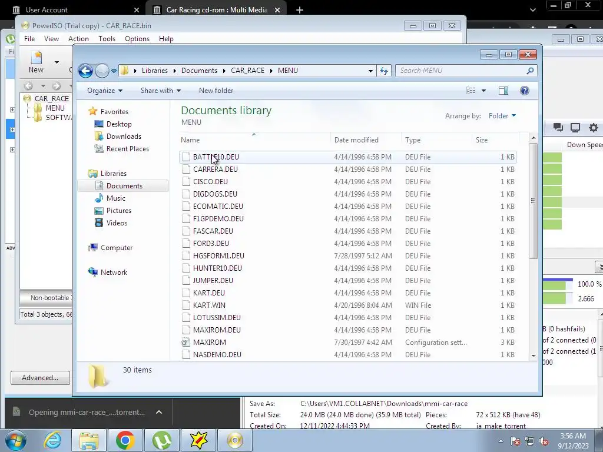Select Libraries in navigation pane
The width and height of the screenshot is (603, 452).
coord(114,174)
